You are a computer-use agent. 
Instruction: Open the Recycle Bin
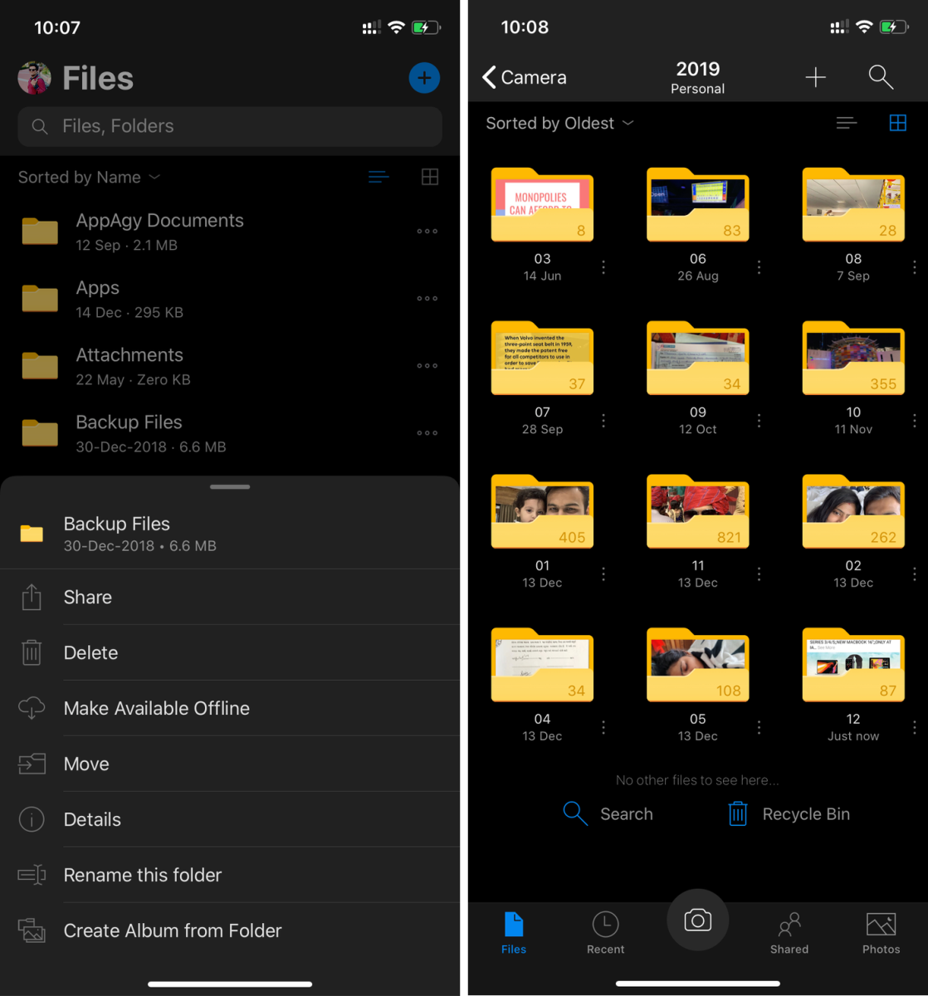click(789, 814)
